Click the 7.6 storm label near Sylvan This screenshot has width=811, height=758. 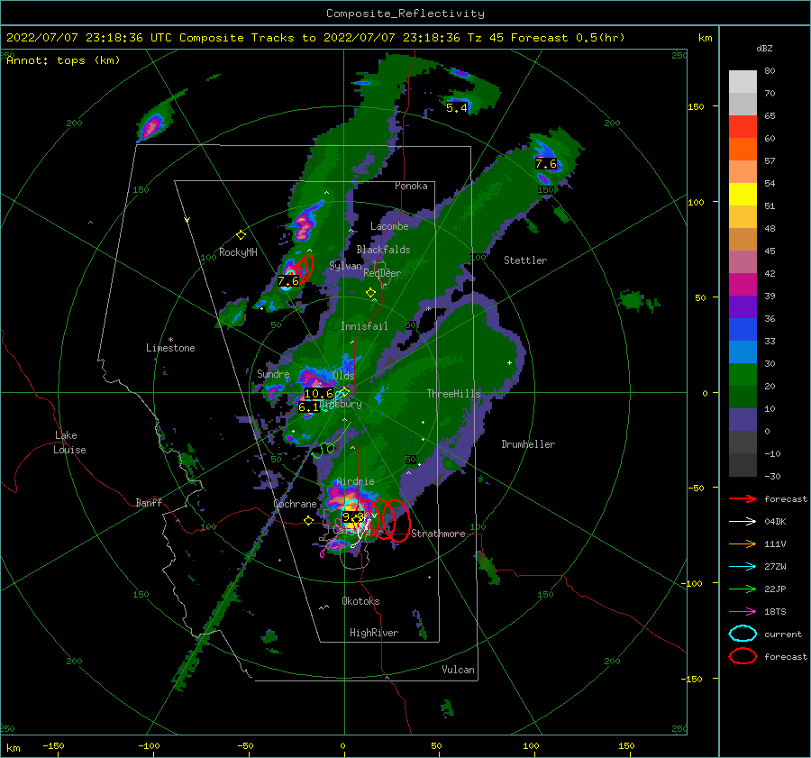[x=288, y=281]
